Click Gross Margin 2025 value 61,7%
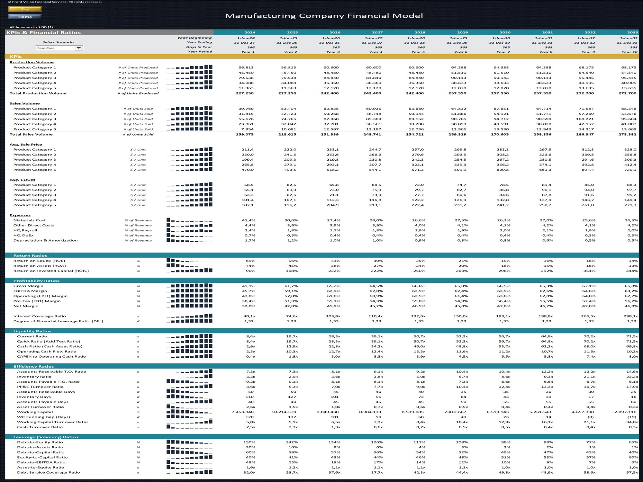The width and height of the screenshot is (643, 482). click(x=291, y=286)
